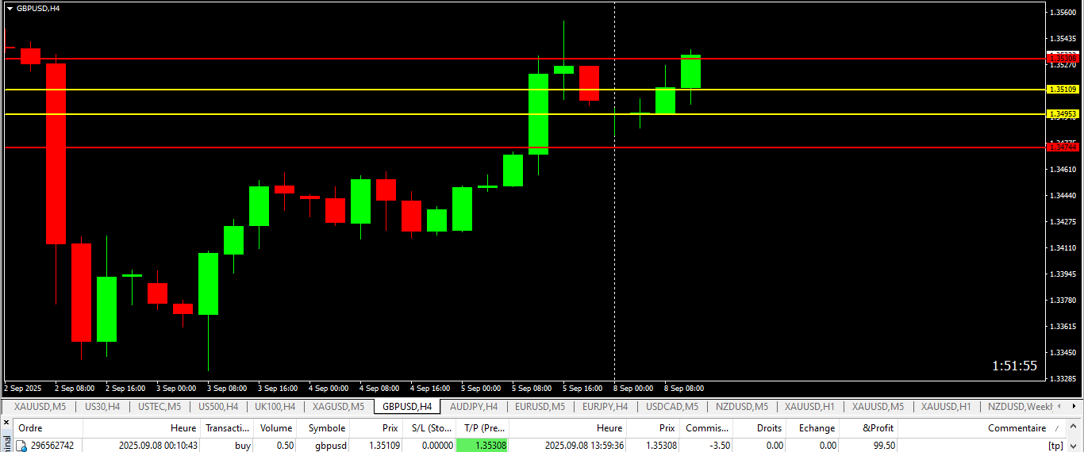Click the 8 Sep 08:00 time label

(x=684, y=389)
